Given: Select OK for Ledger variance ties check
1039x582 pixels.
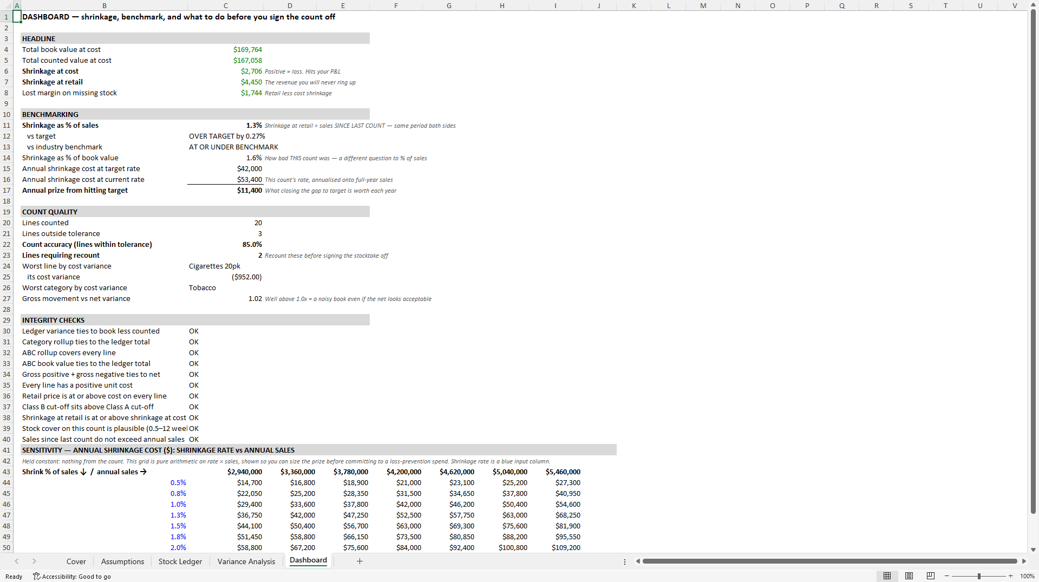Looking at the screenshot, I should click(x=225, y=331).
